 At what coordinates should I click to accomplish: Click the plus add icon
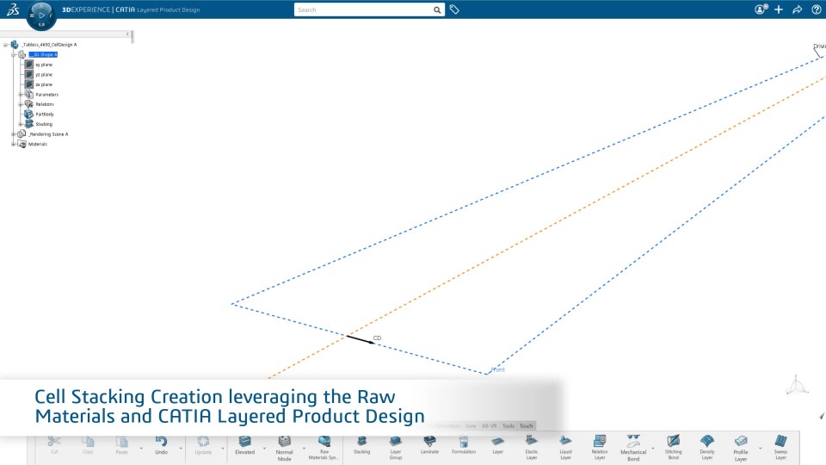779,9
